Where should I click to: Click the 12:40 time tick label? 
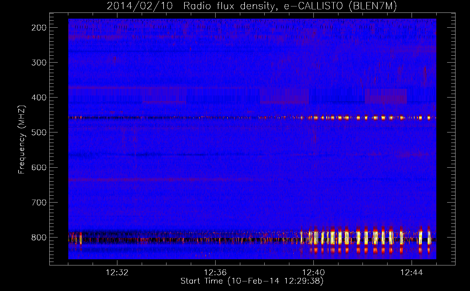(x=313, y=273)
